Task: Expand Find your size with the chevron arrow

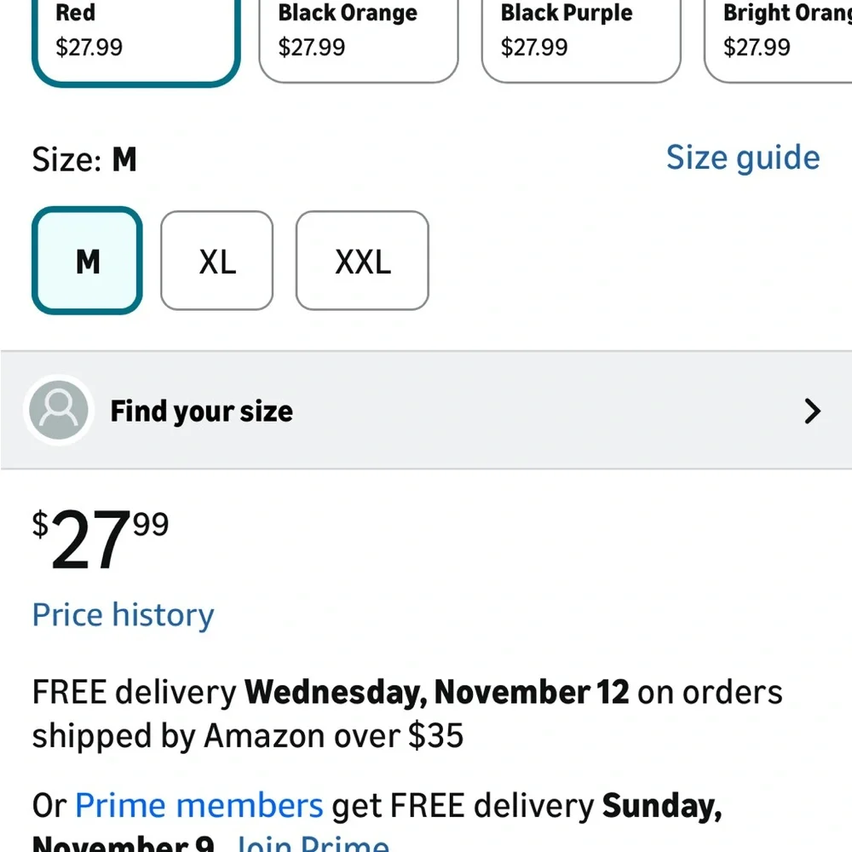Action: 812,412
